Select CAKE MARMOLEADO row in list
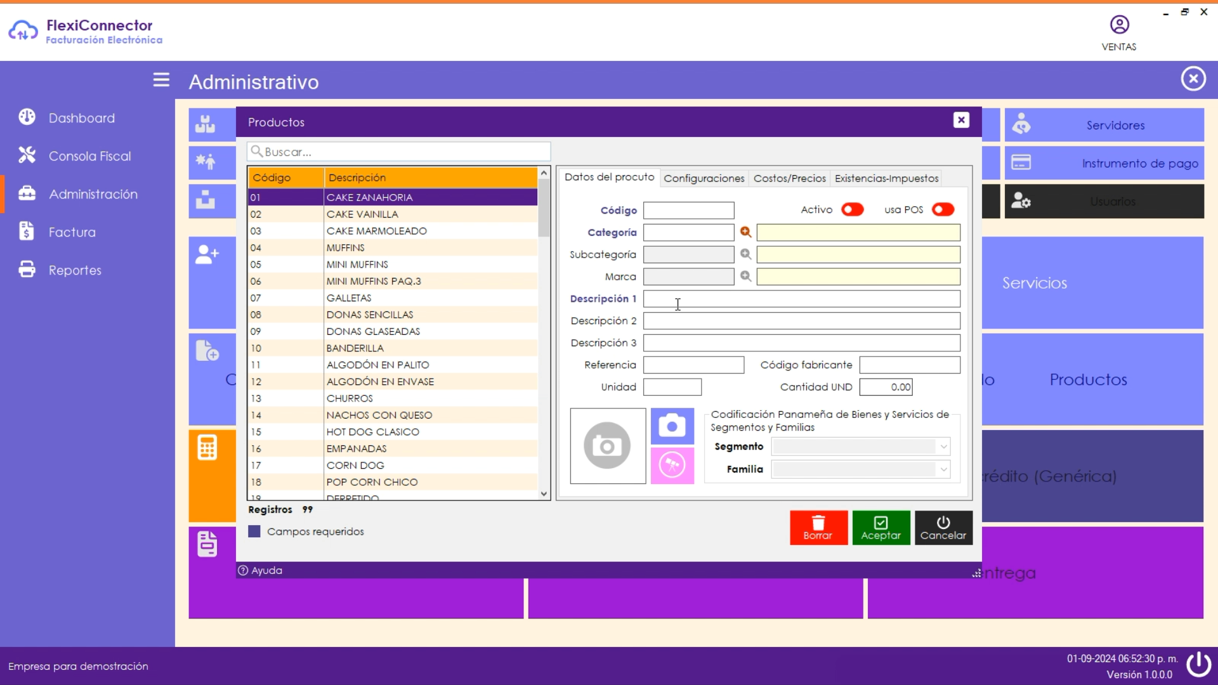 coord(376,231)
